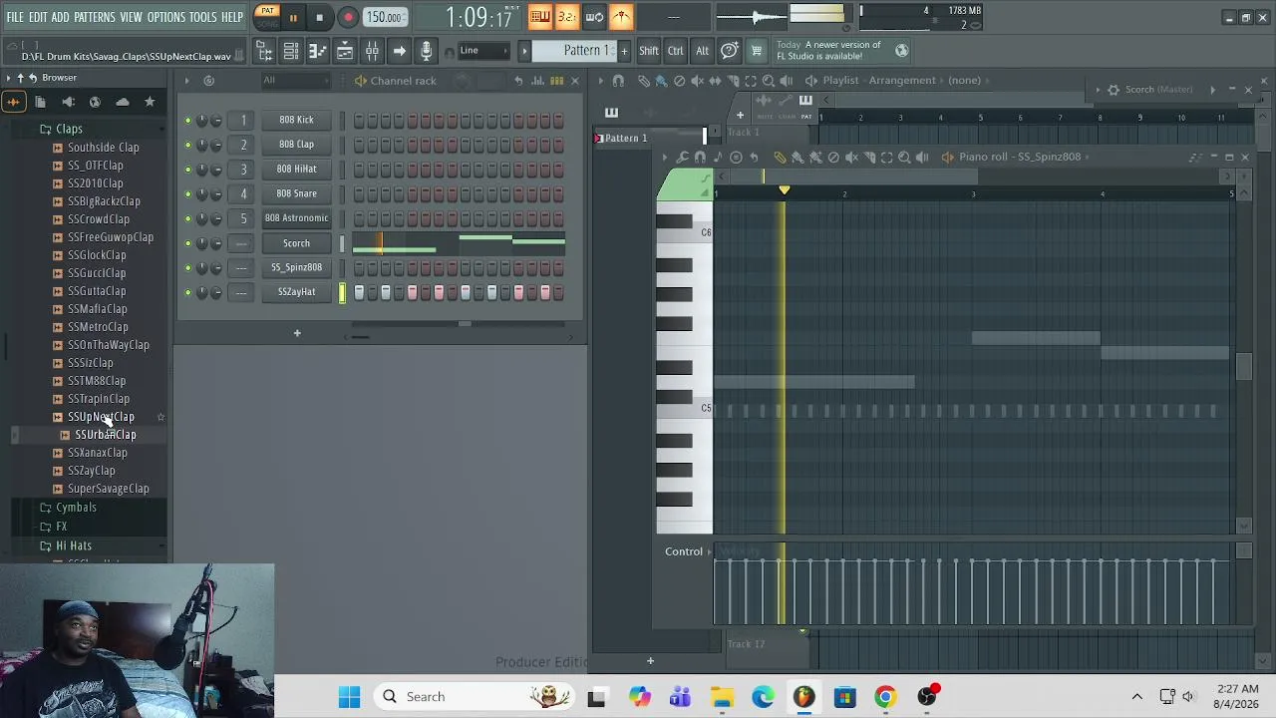This screenshot has width=1276, height=718.
Task: Click the Channel rack step sequencer view icon
Action: click(x=556, y=81)
